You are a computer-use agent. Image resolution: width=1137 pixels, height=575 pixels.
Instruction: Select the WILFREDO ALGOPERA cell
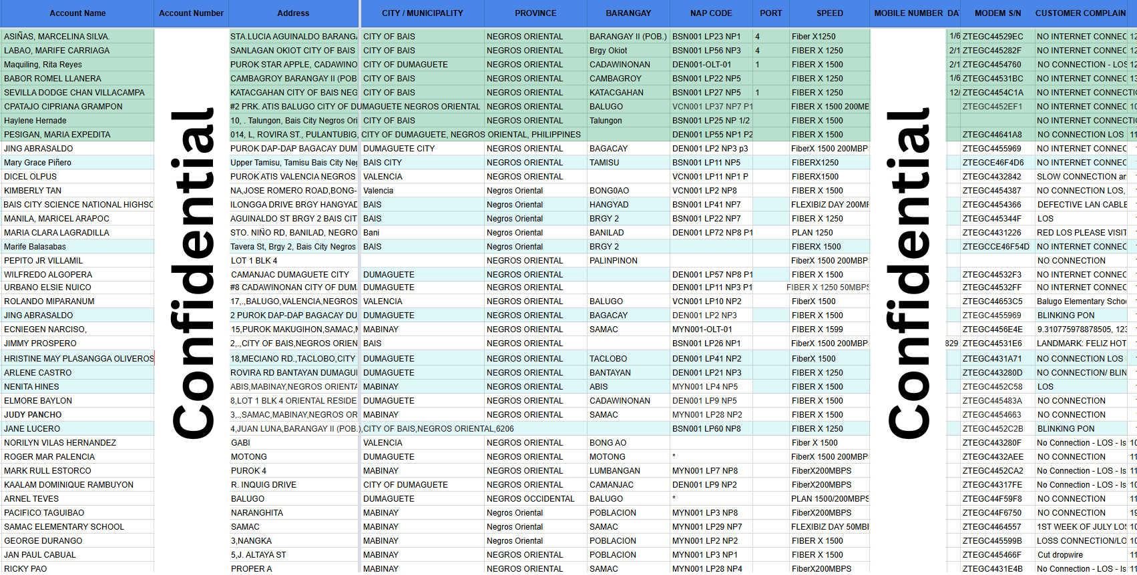click(x=77, y=275)
